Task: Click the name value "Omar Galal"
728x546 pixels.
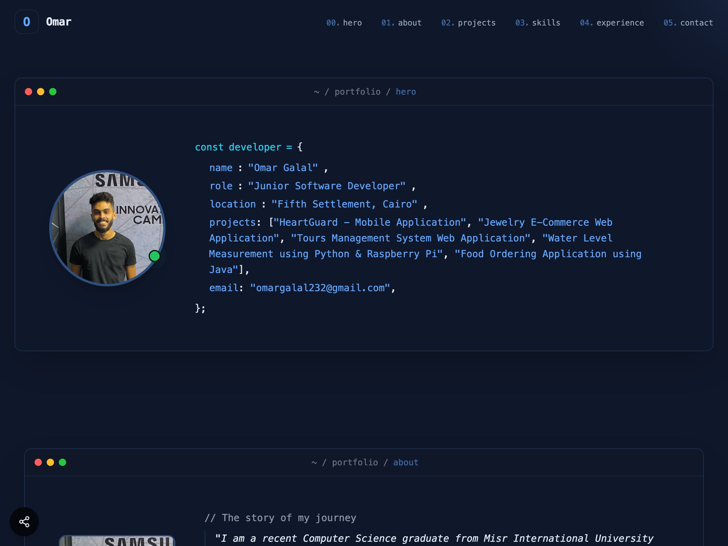Action: pyautogui.click(x=283, y=168)
